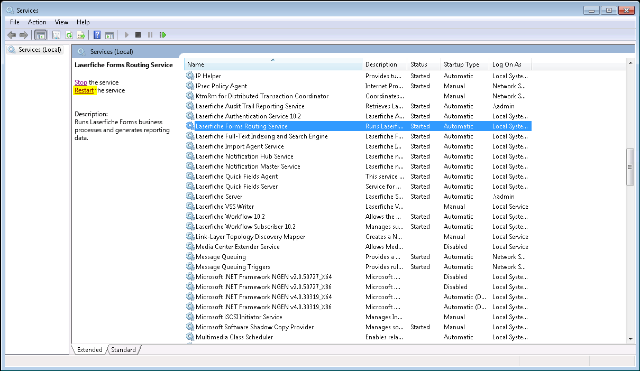Select Laserfiche Workflow Subscriber 10.2
Image resolution: width=640 pixels, height=371 pixels.
point(246,227)
